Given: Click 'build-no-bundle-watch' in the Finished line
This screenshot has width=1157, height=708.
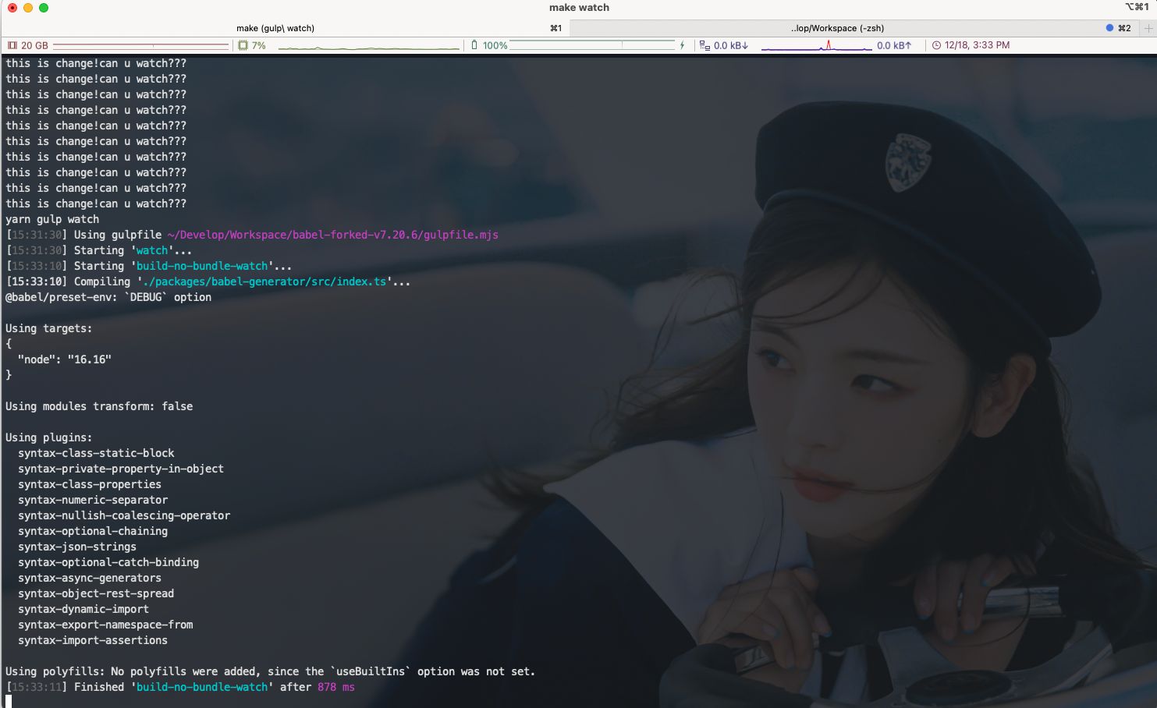Looking at the screenshot, I should [202, 687].
